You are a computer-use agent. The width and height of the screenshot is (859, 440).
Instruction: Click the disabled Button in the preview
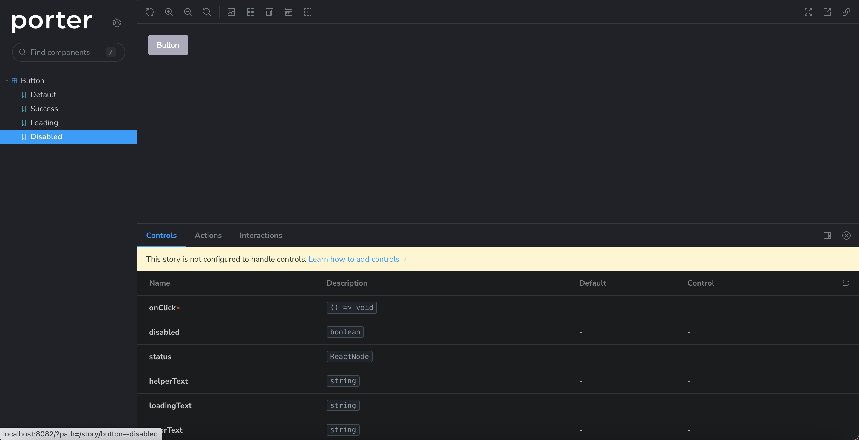pyautogui.click(x=168, y=45)
